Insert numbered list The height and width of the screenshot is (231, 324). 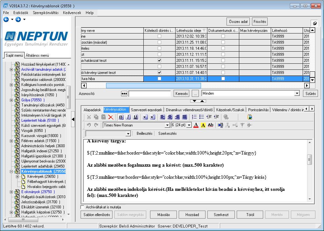pos(194,117)
